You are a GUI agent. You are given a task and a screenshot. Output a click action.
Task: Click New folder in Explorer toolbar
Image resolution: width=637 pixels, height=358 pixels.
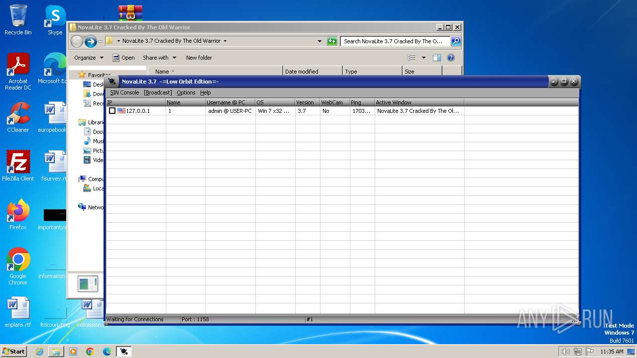(199, 58)
